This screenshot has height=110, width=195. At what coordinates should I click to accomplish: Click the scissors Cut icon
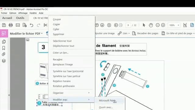pos(45,25)
